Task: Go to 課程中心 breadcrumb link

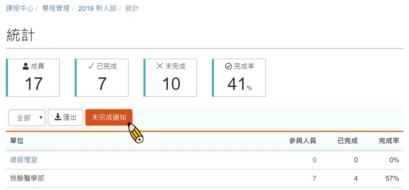Action: [20, 8]
